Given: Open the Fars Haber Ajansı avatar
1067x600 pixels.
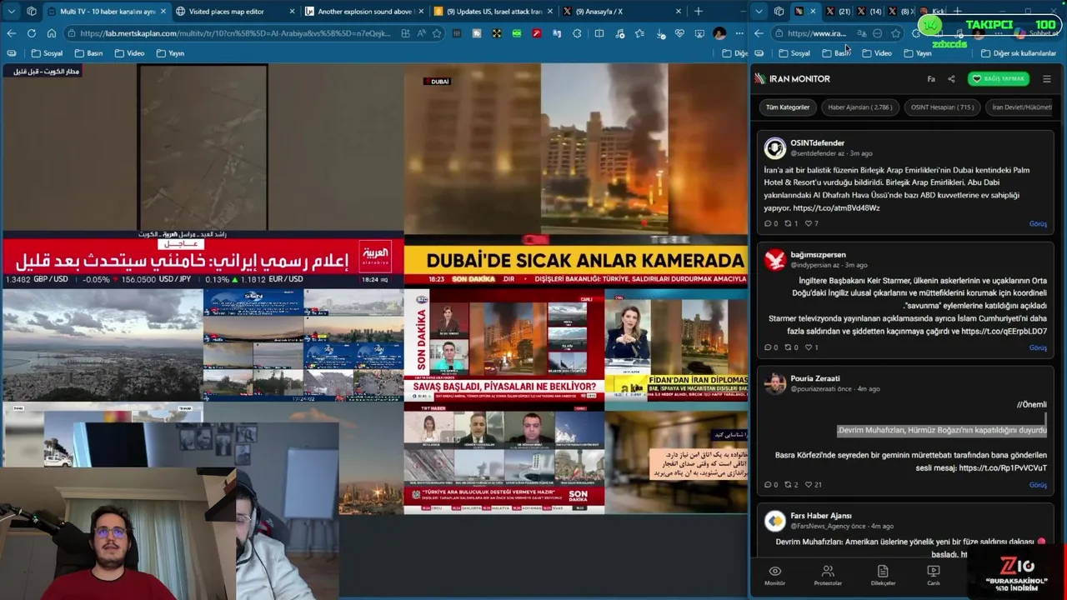Looking at the screenshot, I should point(775,521).
